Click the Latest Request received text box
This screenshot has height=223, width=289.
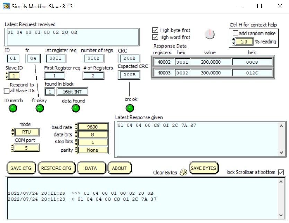point(72,37)
